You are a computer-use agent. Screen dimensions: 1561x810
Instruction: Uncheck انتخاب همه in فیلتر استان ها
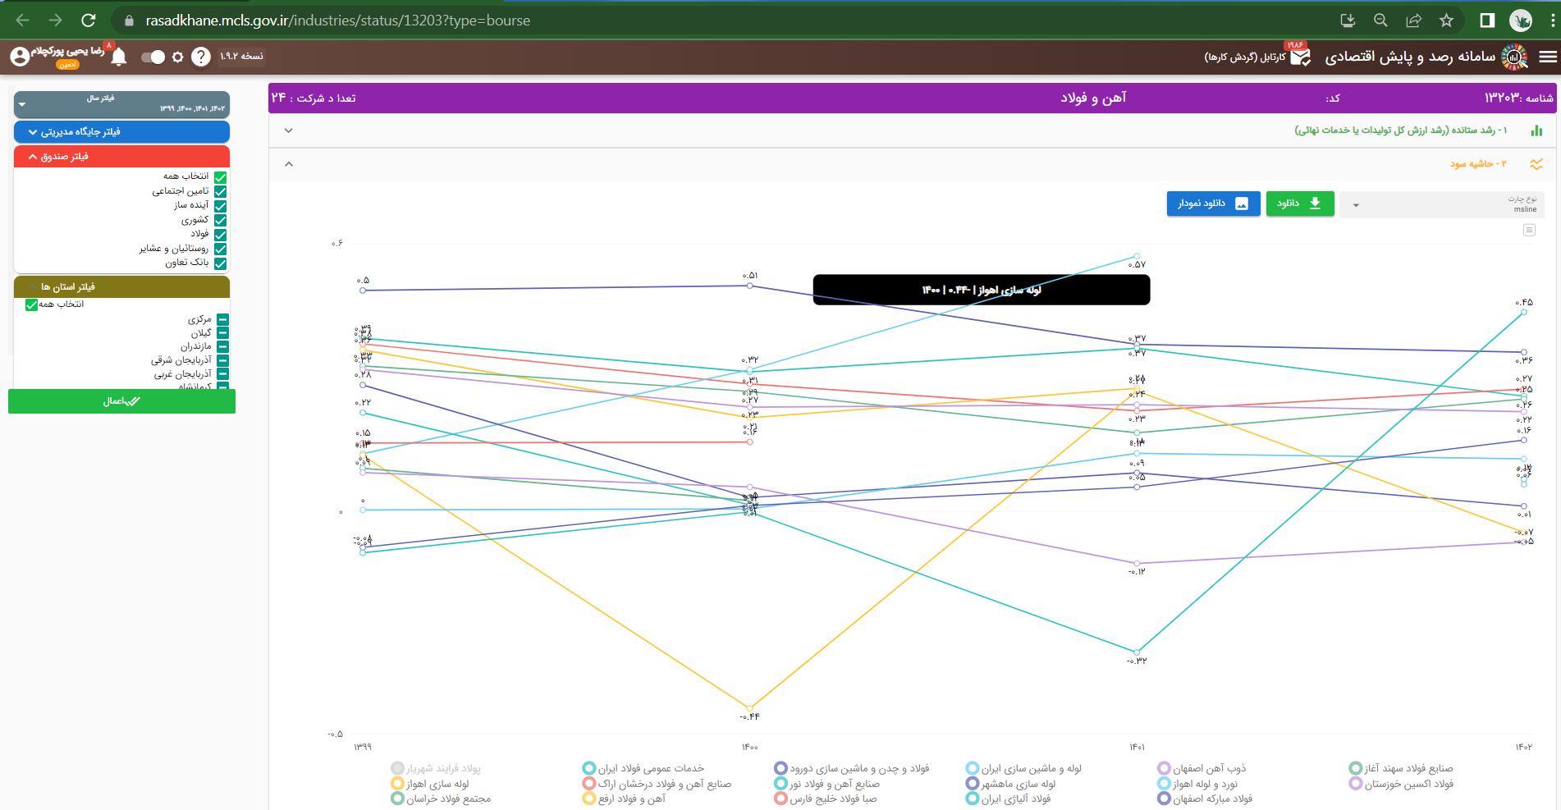(31, 304)
